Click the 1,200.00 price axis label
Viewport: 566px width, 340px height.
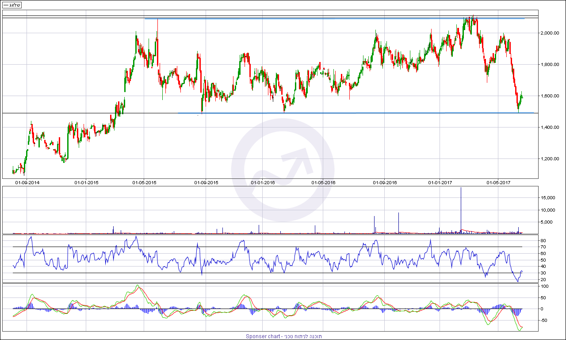click(x=551, y=159)
